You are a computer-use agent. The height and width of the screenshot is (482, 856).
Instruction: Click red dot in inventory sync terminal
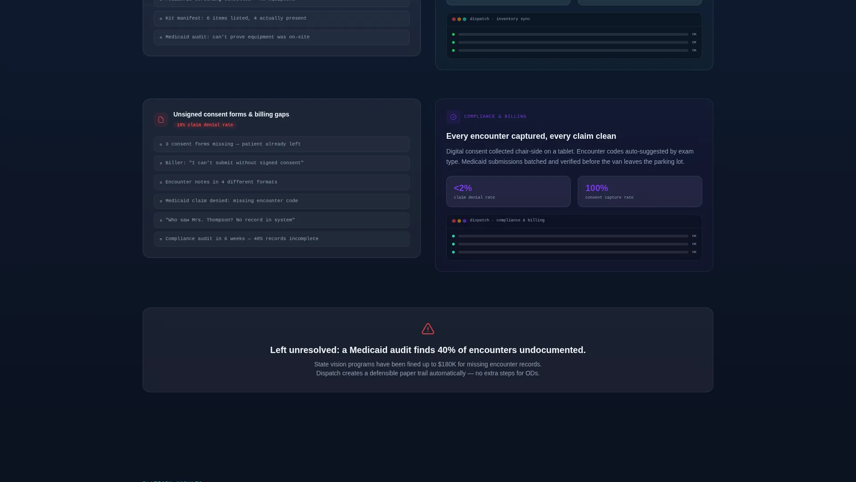(454, 19)
